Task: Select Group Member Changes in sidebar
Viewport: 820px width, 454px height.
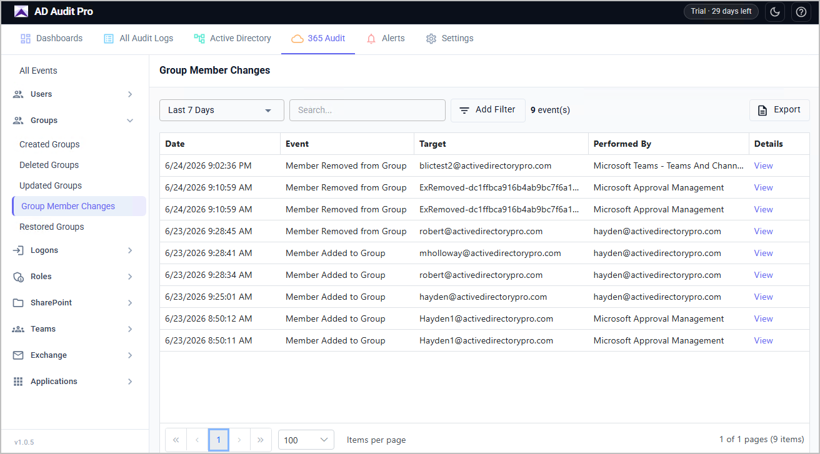Action: (x=79, y=206)
